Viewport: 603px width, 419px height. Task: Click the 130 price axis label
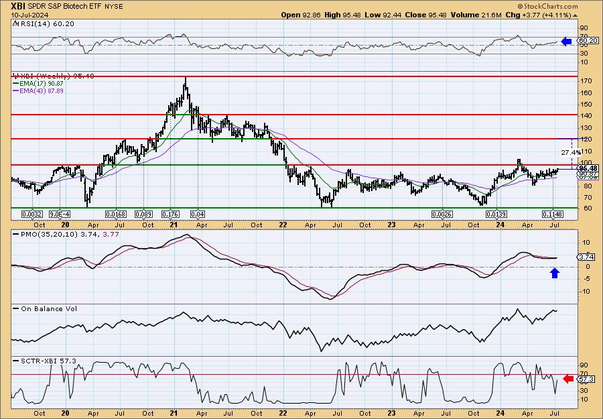(x=586, y=127)
